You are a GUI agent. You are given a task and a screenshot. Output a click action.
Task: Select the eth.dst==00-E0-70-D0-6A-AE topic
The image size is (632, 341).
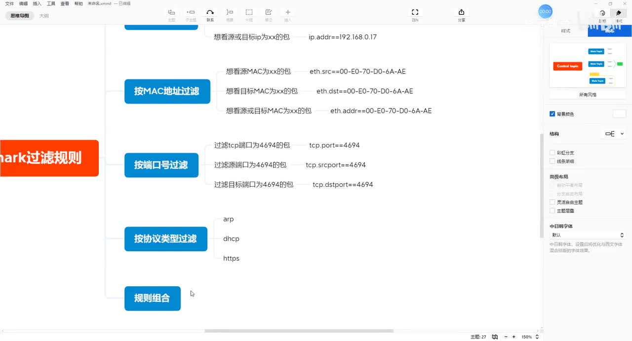(x=365, y=91)
